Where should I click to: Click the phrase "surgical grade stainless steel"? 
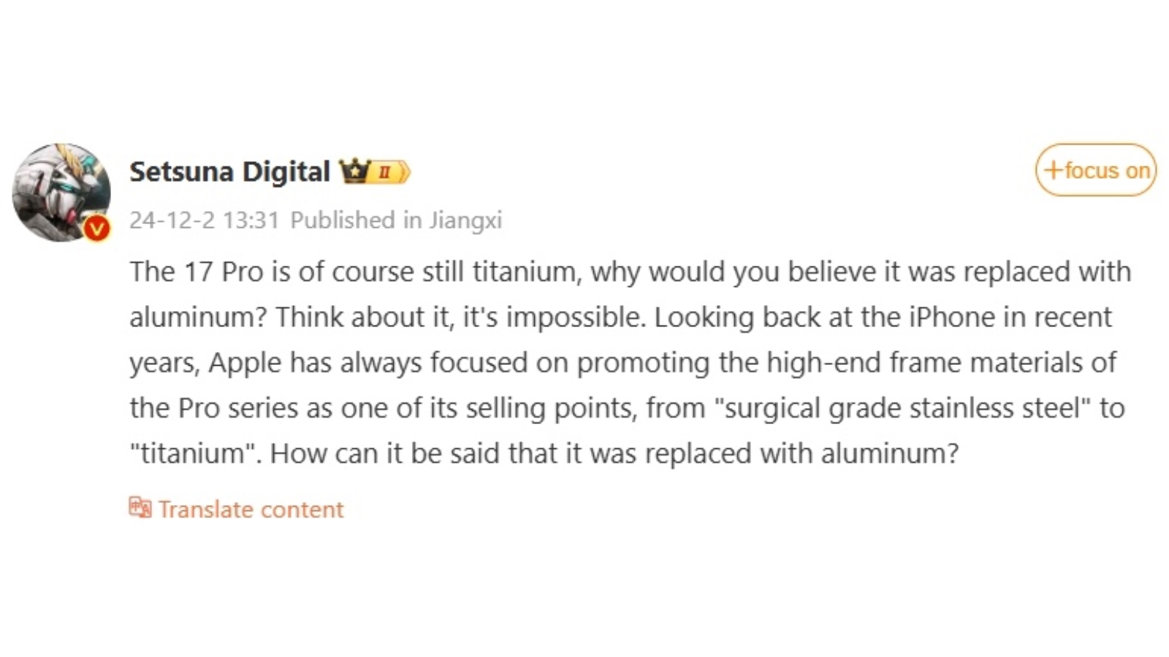pyautogui.click(x=901, y=408)
